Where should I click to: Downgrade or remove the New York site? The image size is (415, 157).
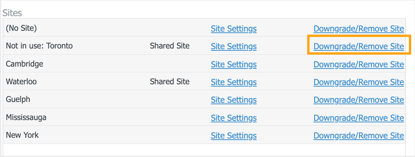pos(358,135)
